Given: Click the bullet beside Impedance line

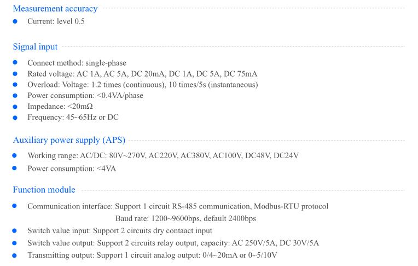Looking at the screenshot, I should [x=15, y=106].
